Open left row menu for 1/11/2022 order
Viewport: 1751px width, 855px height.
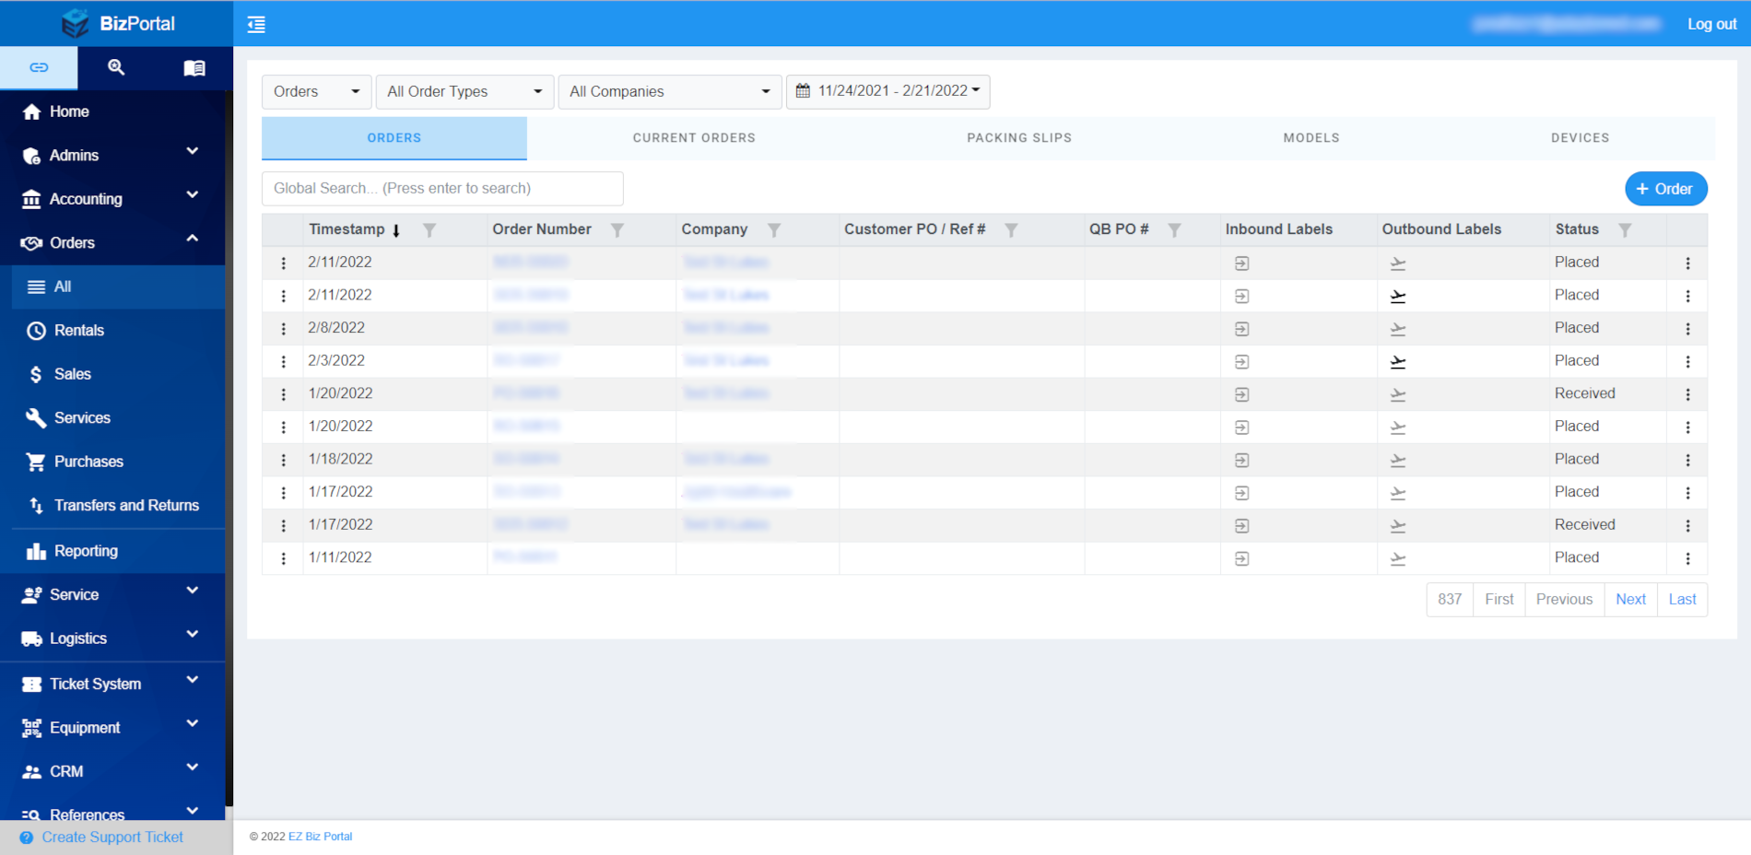283,558
